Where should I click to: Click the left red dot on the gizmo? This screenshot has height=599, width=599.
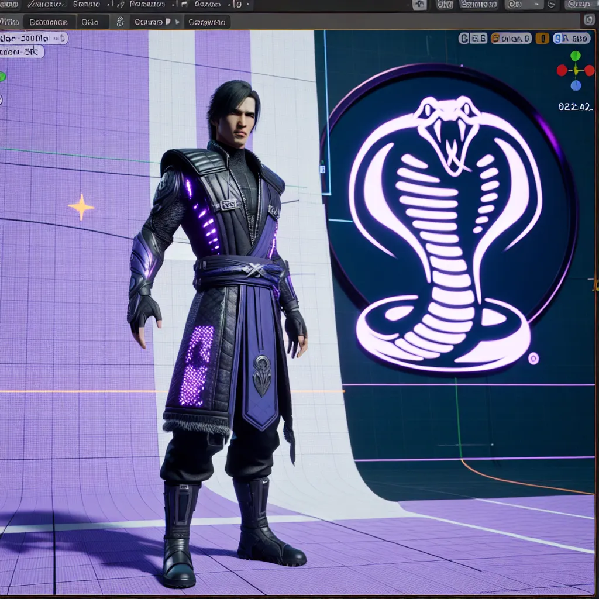(x=562, y=70)
